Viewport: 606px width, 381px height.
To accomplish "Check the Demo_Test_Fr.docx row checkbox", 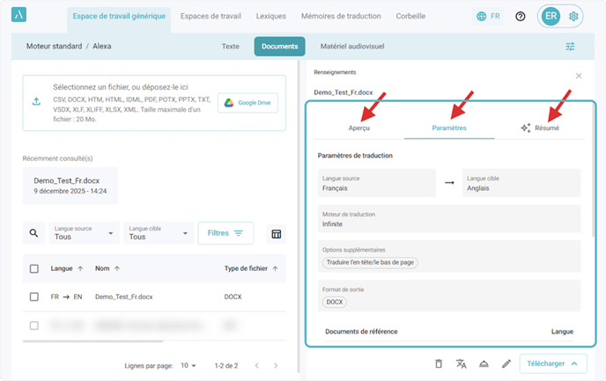I will (x=34, y=297).
